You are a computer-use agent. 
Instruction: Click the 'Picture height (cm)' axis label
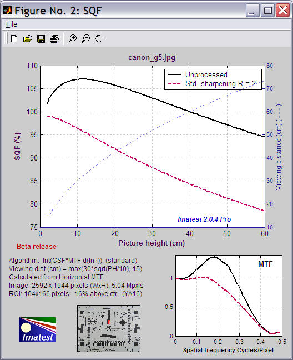151,243
